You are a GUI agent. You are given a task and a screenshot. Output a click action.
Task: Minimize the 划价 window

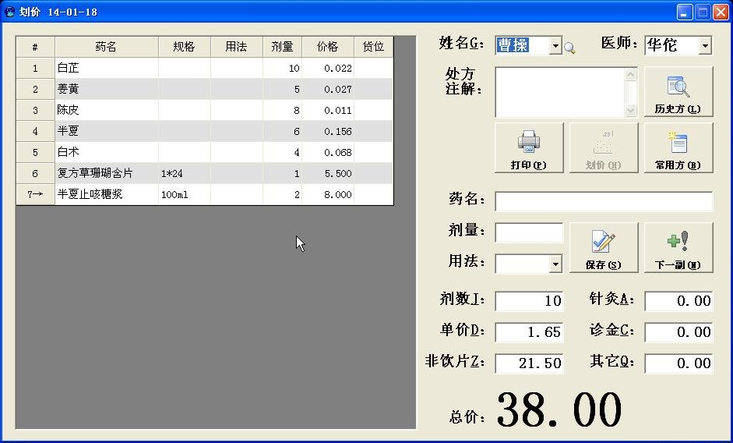point(685,12)
